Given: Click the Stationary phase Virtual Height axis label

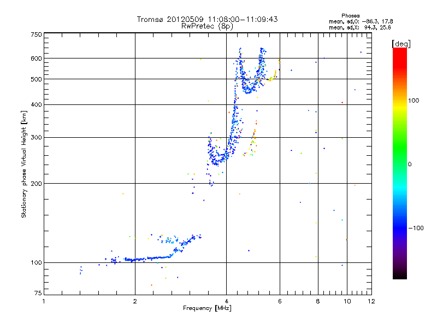Looking at the screenshot, I should point(24,164).
